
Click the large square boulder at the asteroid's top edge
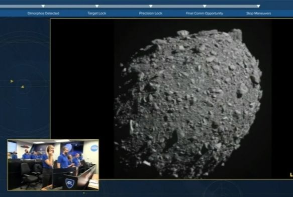pyautogui.click(x=236, y=35)
